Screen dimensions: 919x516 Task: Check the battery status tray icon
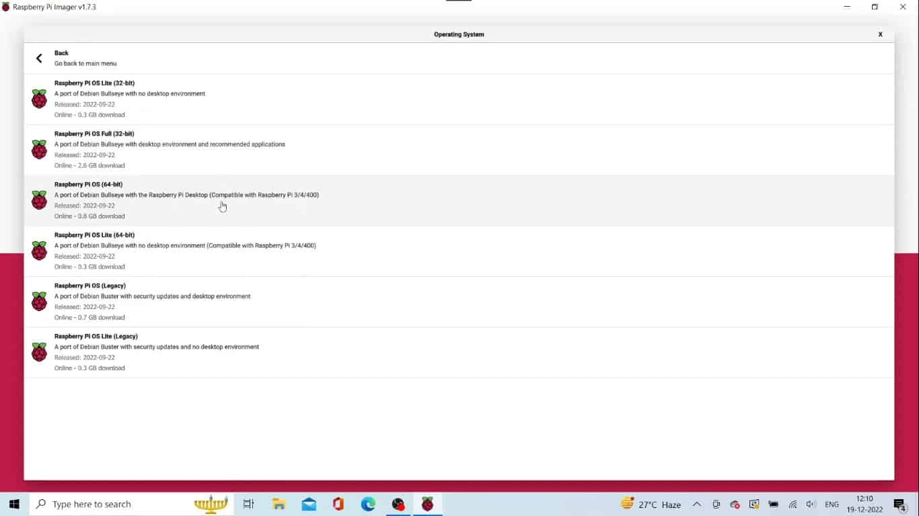click(774, 504)
